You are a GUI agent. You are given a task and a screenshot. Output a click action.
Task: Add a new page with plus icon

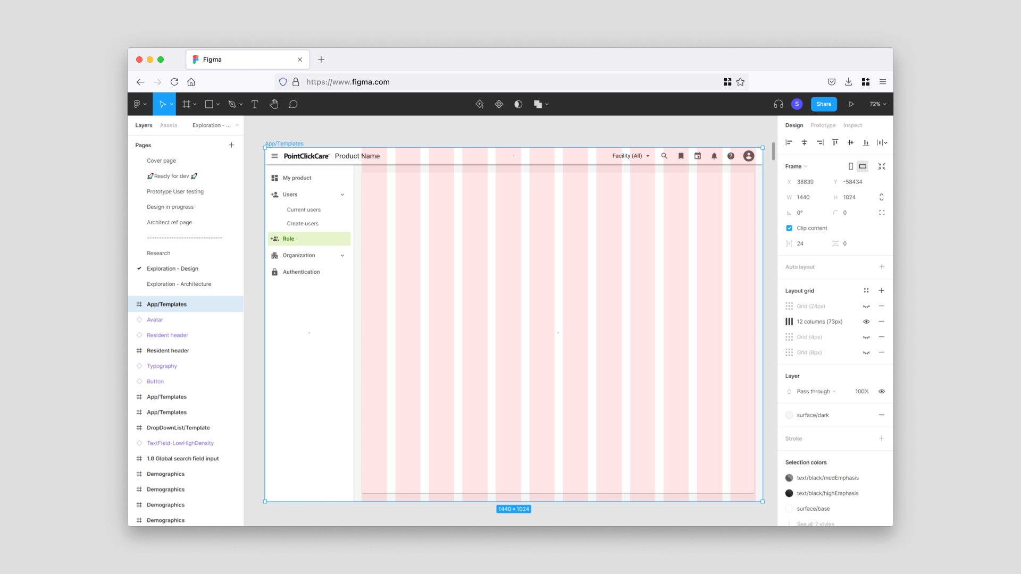[x=231, y=145]
